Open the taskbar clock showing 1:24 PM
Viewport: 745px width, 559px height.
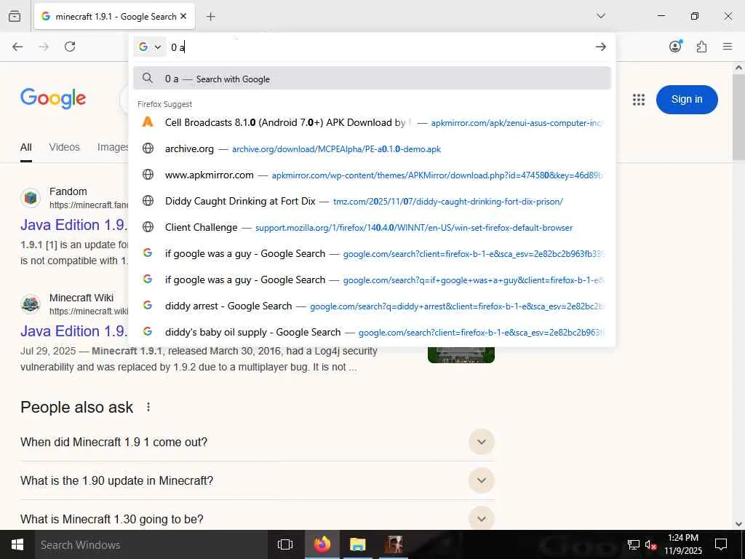[x=682, y=544]
